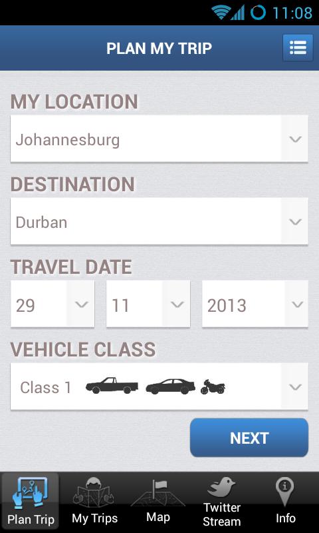Viewport: 319px width, 533px height.
Task: Tap the Wi-Fi status bar icon
Action: point(221,12)
